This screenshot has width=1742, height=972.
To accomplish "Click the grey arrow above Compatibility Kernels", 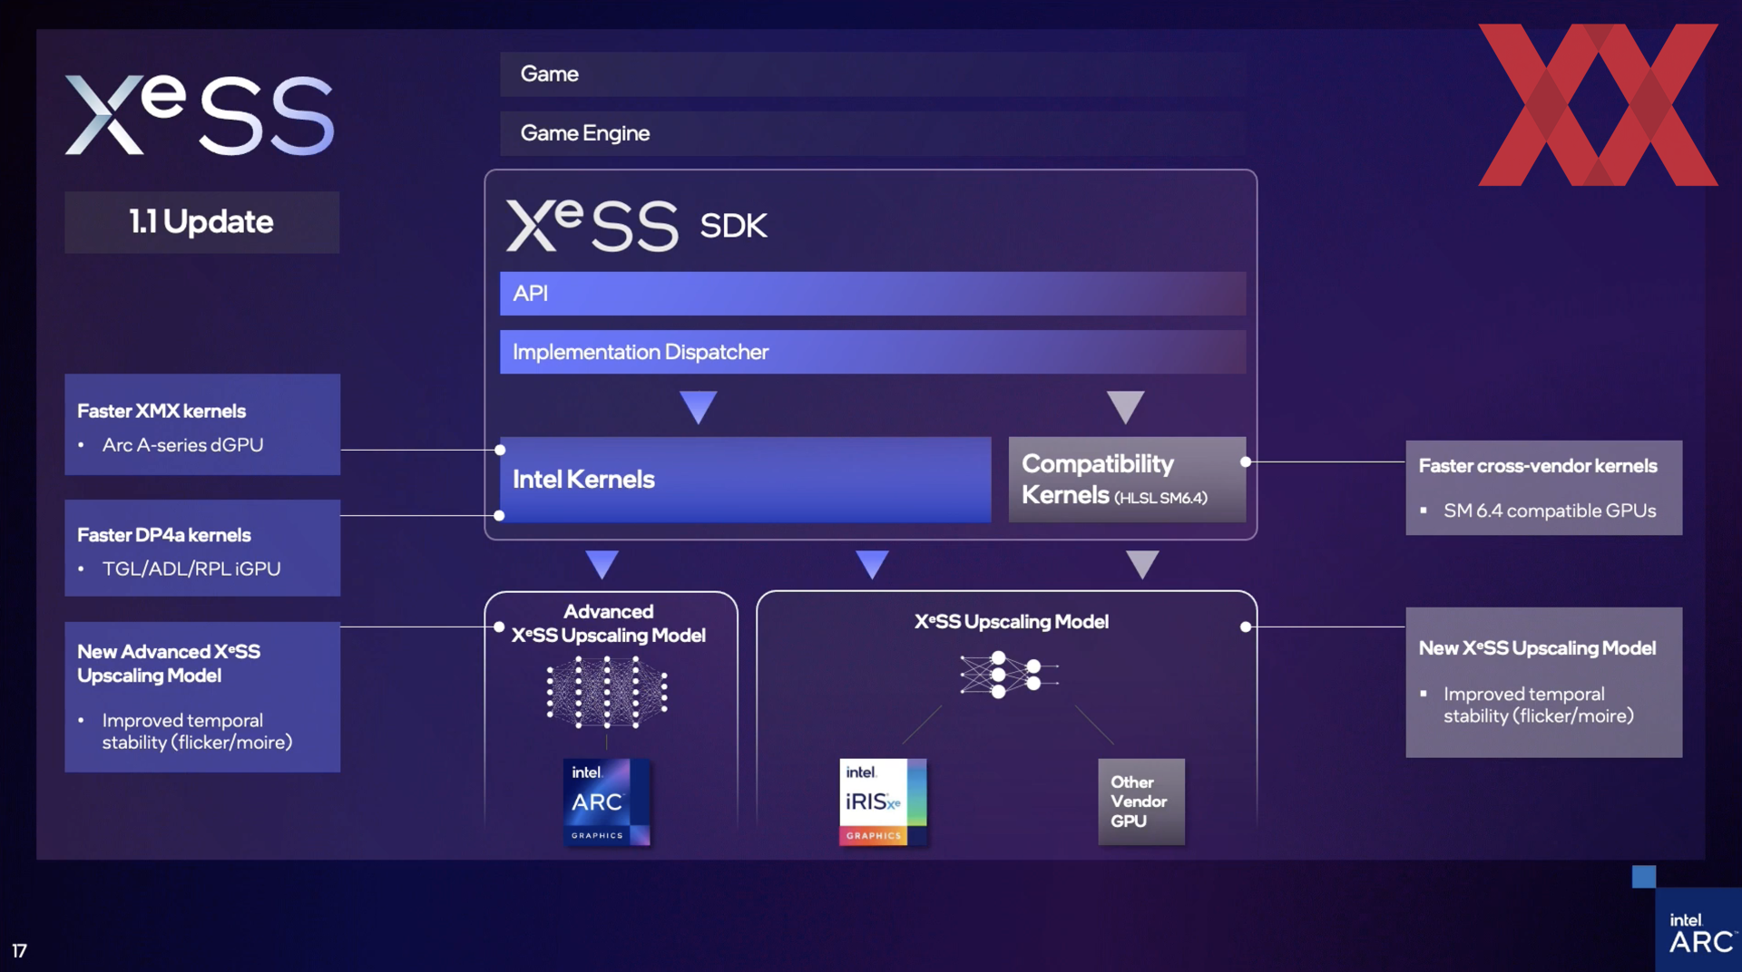I will [1125, 407].
